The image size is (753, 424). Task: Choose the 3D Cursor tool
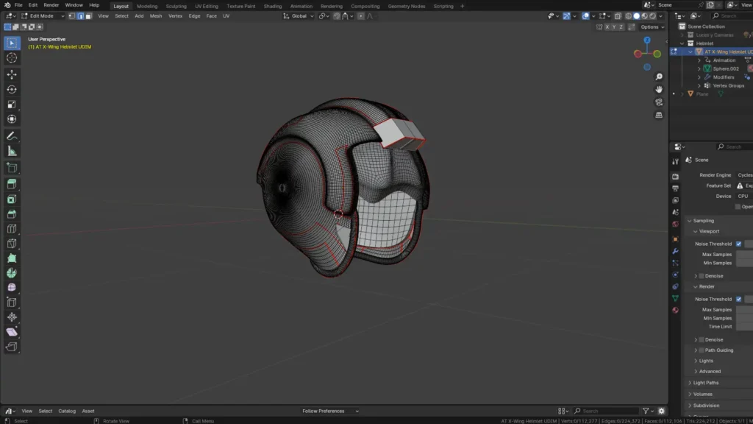12,57
